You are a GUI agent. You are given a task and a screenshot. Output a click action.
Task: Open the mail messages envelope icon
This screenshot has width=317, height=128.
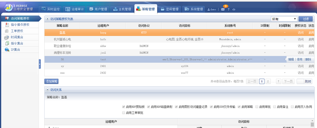(223, 9)
